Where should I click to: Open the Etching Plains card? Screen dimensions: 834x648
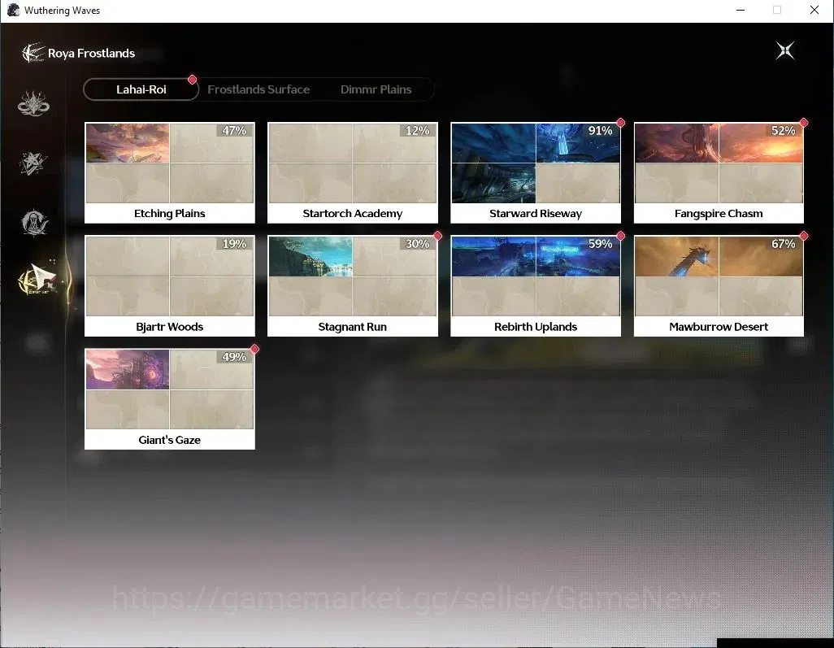[170, 172]
